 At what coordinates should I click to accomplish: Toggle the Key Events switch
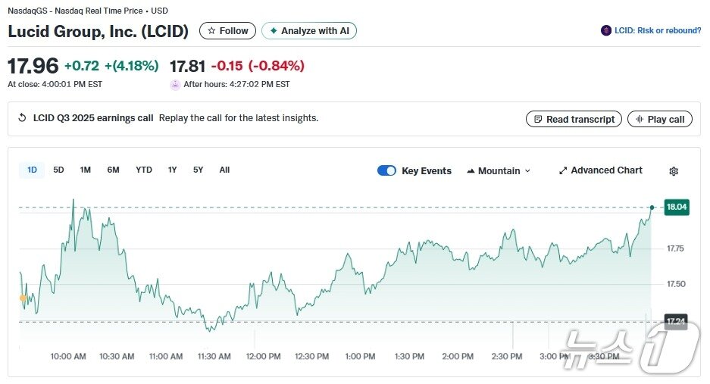386,170
